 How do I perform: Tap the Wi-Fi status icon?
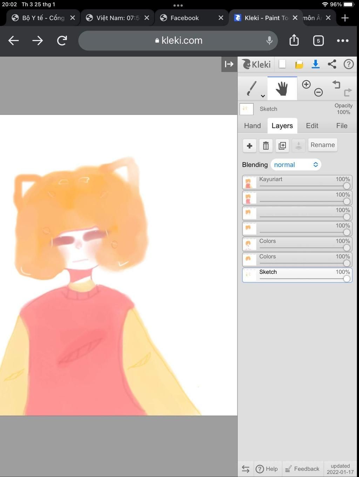325,5
